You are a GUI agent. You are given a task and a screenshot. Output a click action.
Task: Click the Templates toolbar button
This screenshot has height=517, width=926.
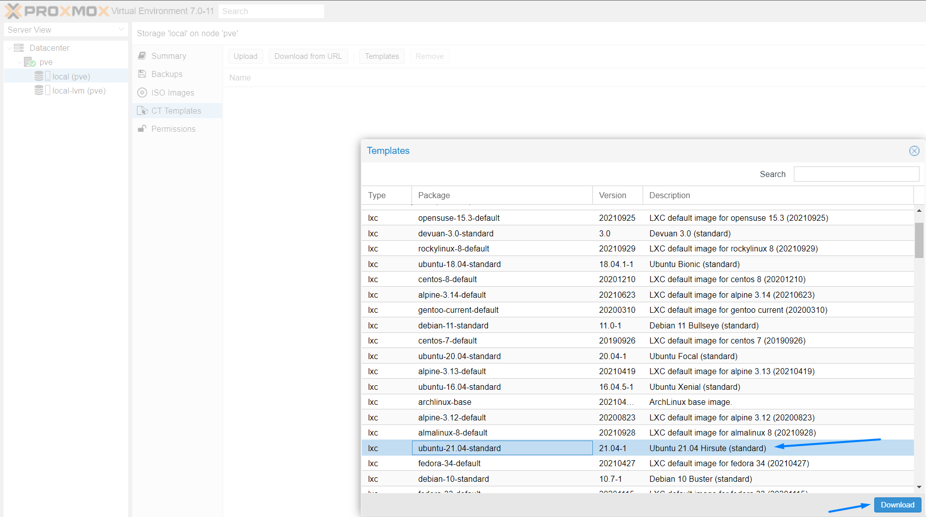(x=382, y=56)
